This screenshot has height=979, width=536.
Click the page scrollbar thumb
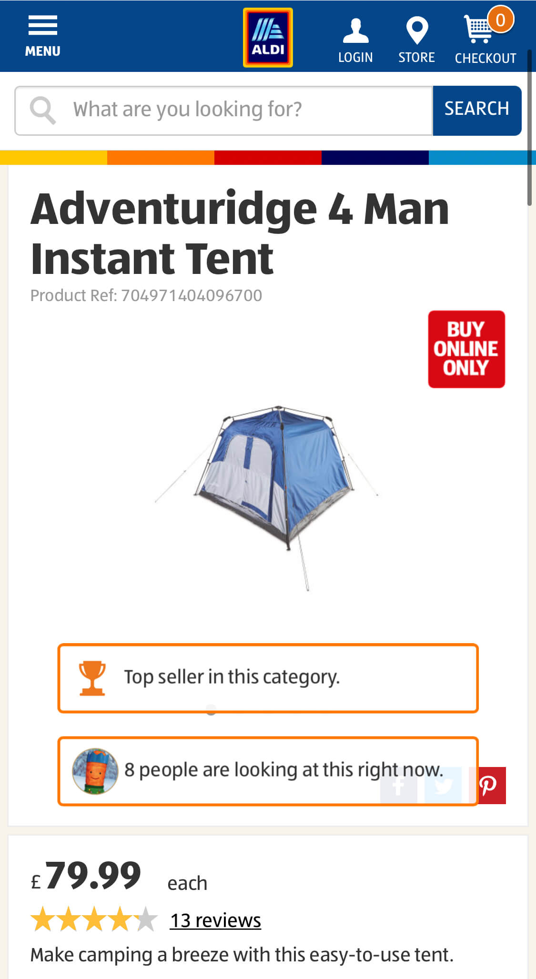click(529, 127)
